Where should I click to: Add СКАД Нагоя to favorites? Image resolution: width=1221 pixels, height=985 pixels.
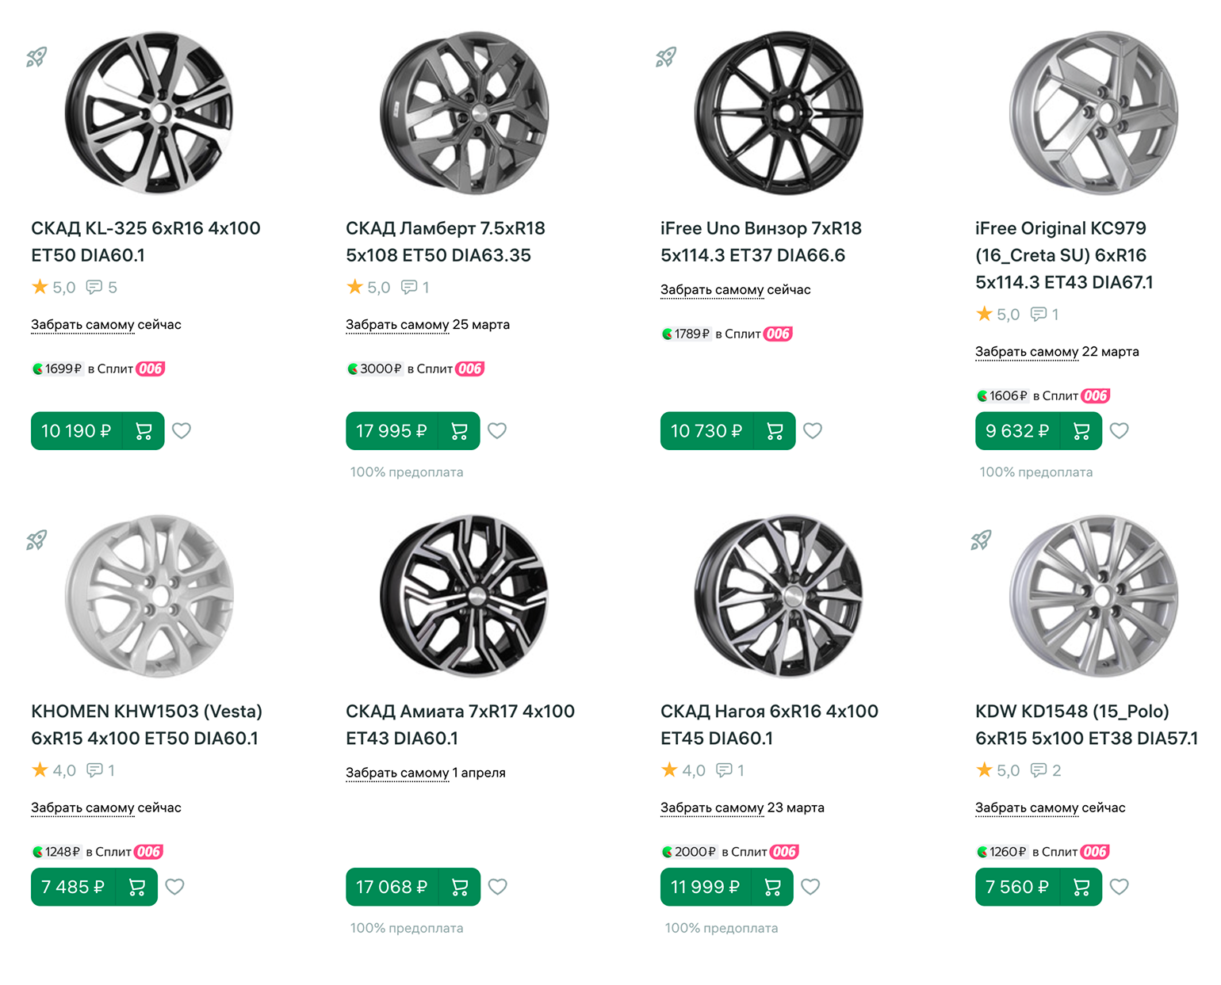point(810,888)
